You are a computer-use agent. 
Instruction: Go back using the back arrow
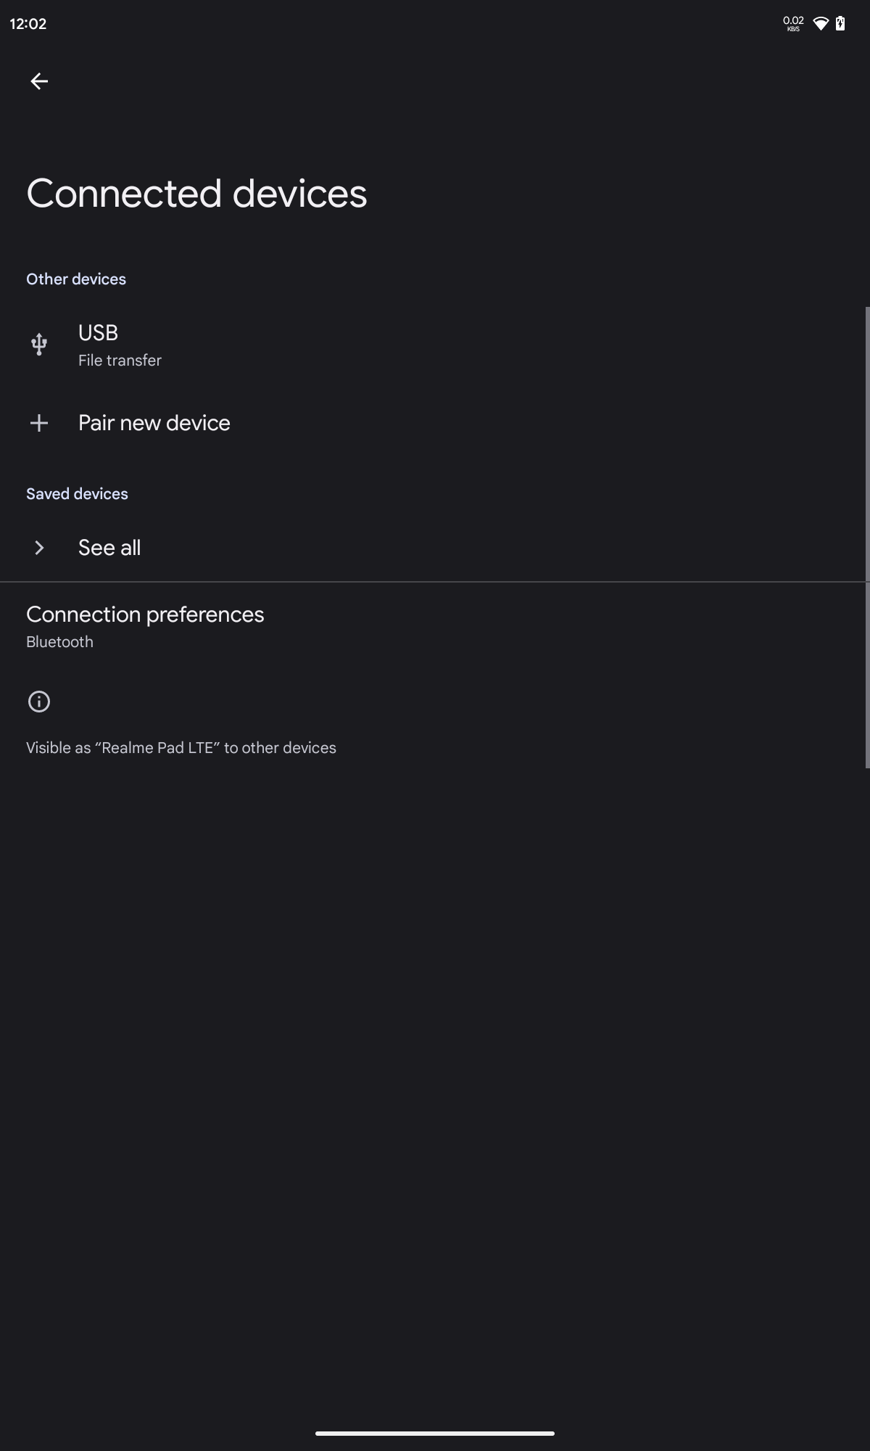click(39, 81)
